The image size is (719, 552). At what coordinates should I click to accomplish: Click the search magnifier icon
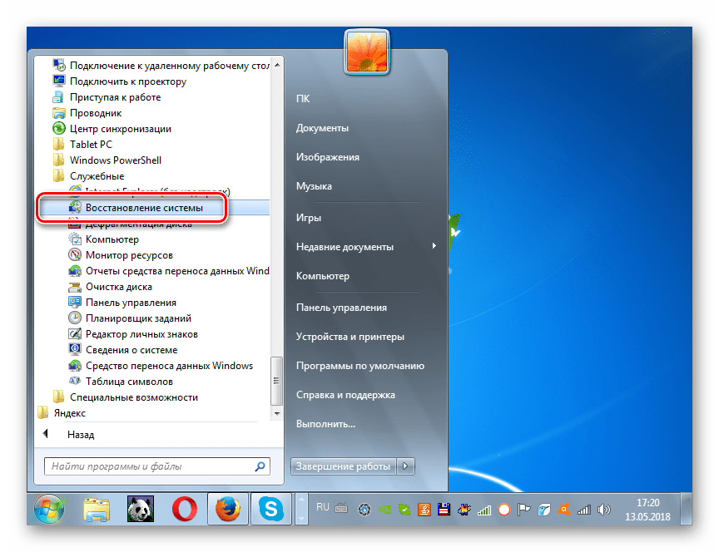point(260,466)
